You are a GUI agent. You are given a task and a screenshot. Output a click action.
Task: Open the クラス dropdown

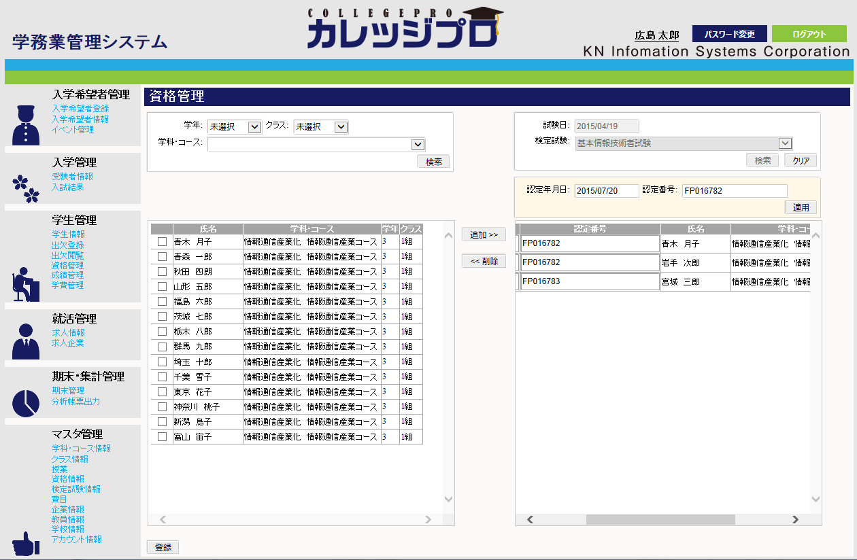[x=321, y=126]
